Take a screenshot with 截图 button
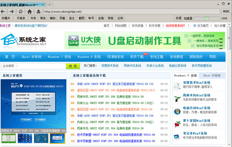This screenshot has height=147, width=232. click(x=82, y=18)
